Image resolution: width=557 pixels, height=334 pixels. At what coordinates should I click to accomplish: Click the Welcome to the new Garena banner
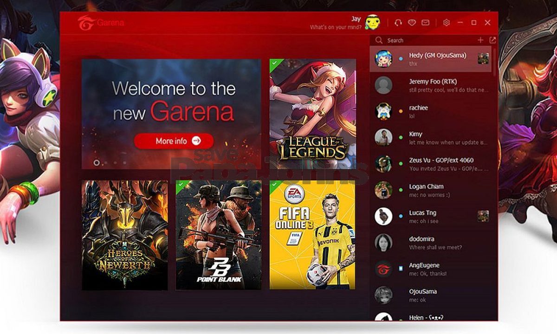(x=171, y=114)
